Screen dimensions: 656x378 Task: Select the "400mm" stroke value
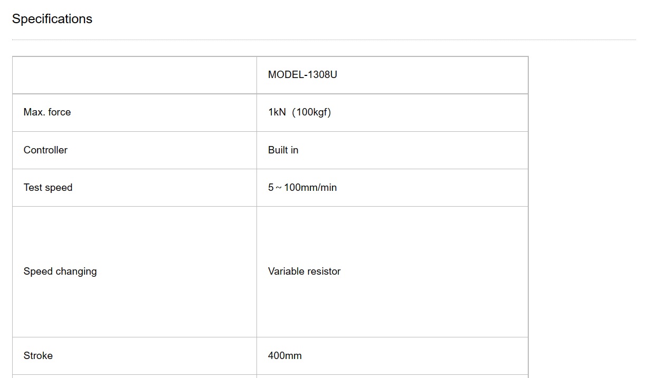(284, 356)
